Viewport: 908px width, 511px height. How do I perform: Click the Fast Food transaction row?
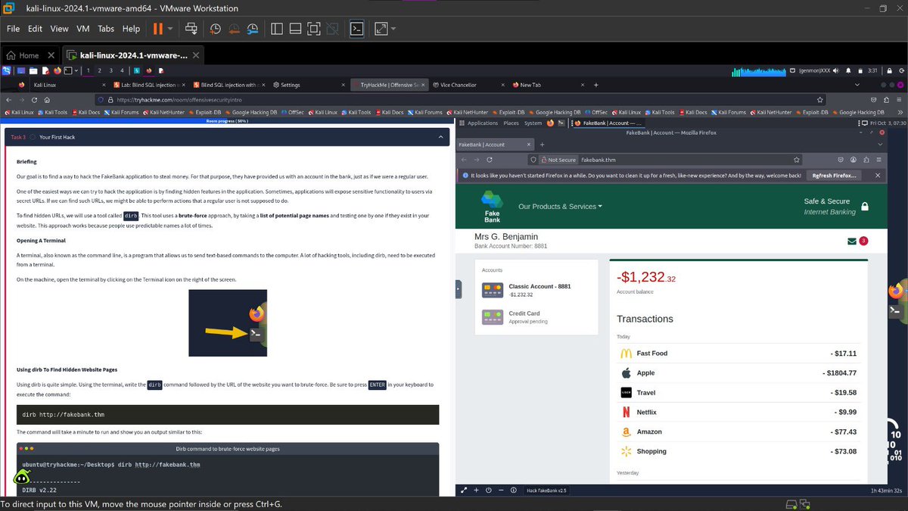(x=738, y=354)
